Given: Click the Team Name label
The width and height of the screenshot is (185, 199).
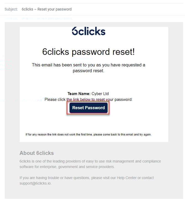Looking at the screenshot, I should coord(79,94).
